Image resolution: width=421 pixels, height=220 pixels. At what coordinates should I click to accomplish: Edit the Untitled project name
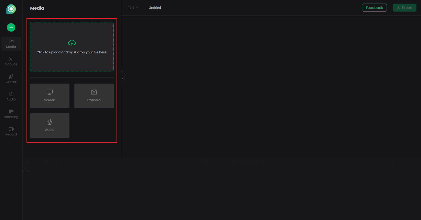[155, 8]
